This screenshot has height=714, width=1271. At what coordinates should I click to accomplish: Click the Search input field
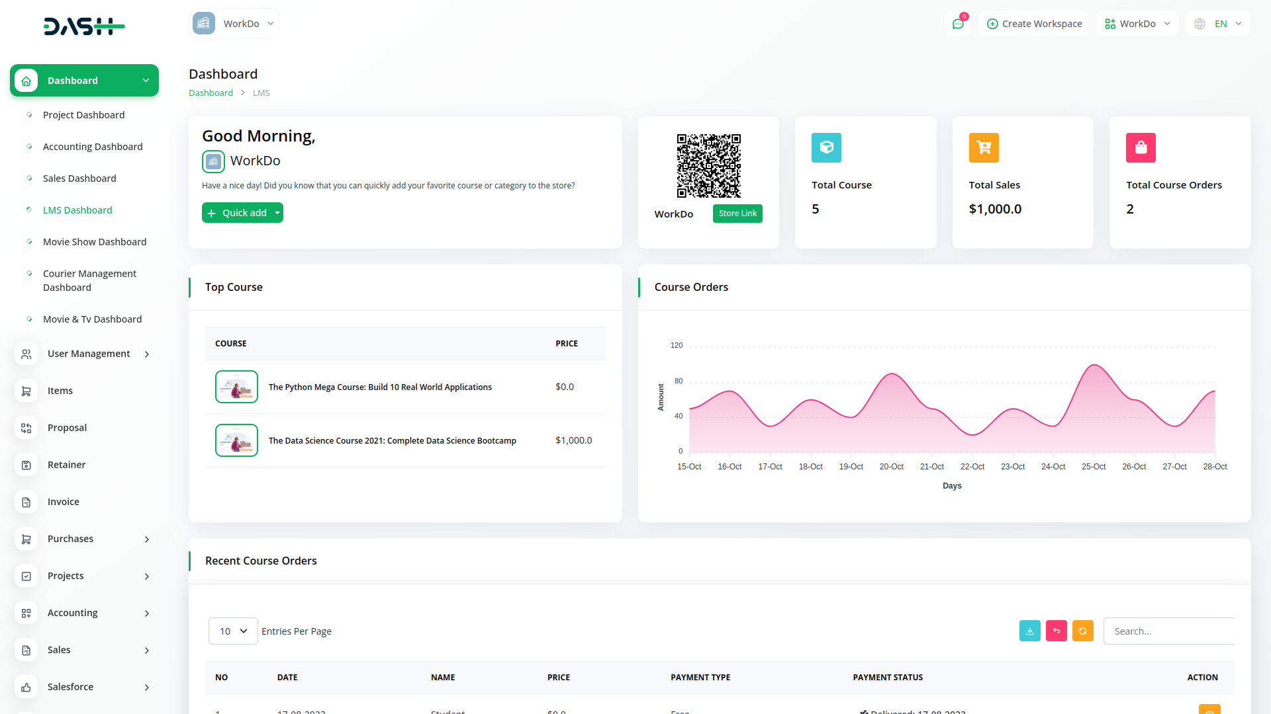(1168, 631)
